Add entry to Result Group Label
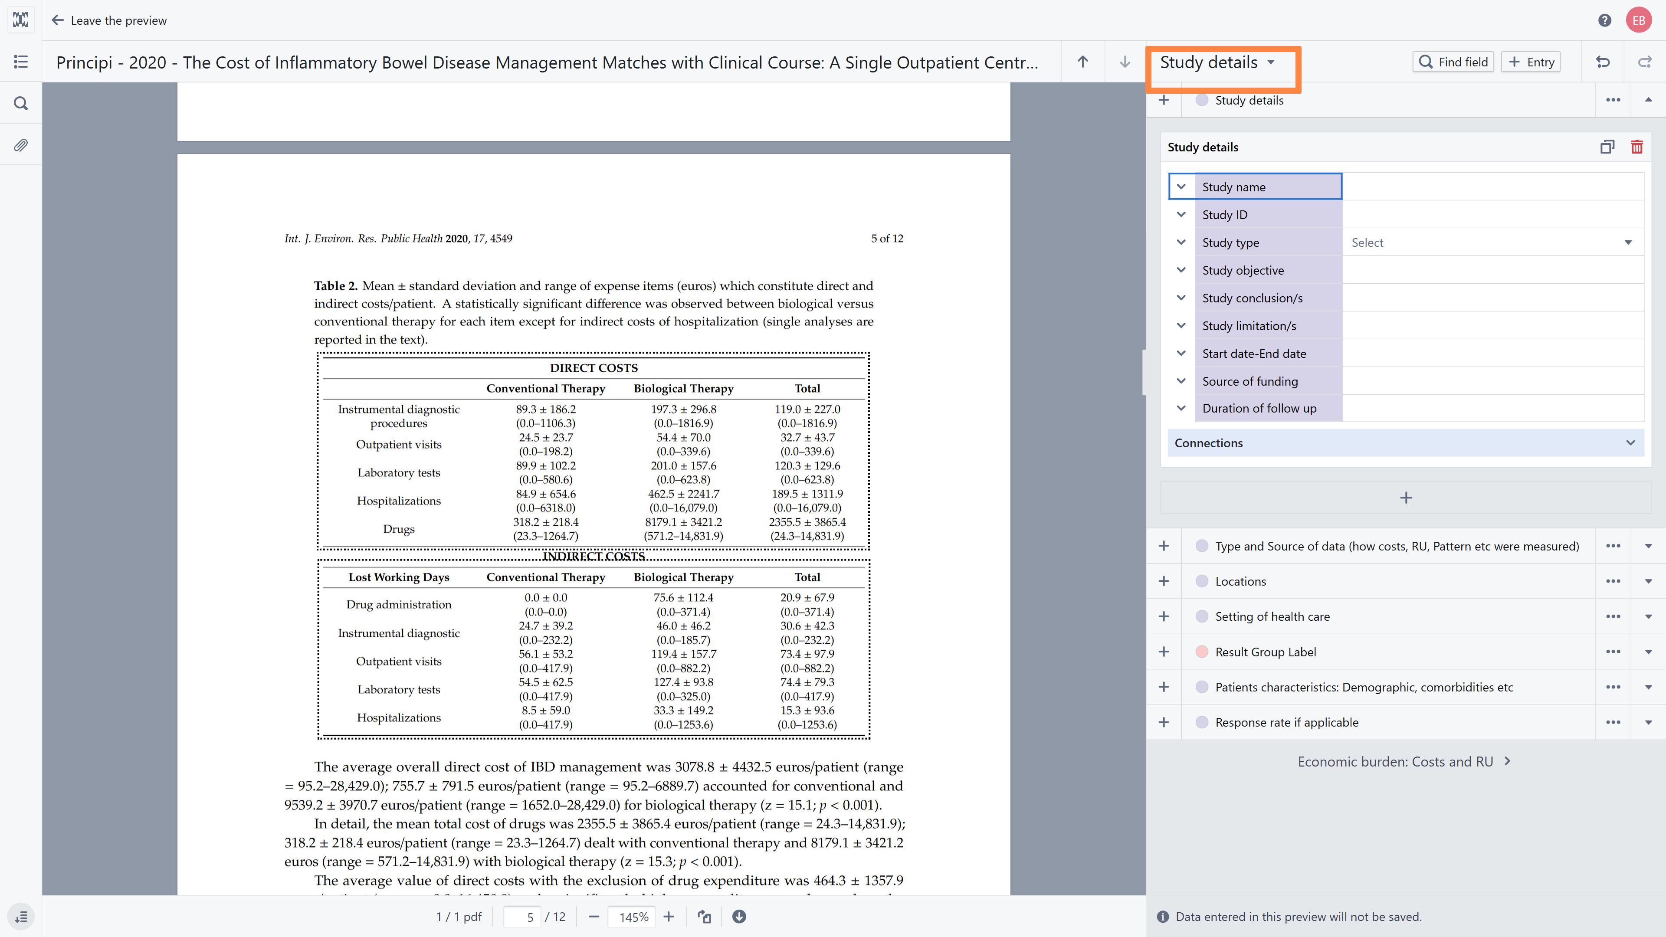1666x937 pixels. point(1164,652)
